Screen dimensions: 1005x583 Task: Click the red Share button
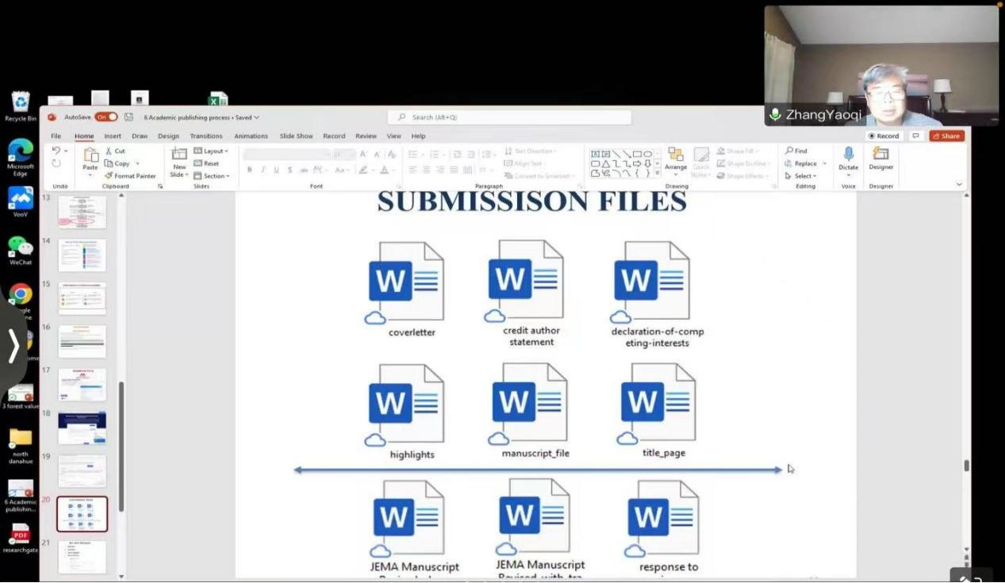[x=946, y=136]
